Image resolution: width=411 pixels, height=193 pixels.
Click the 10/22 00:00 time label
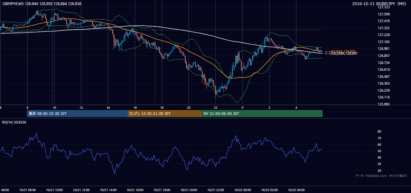point(242,190)
